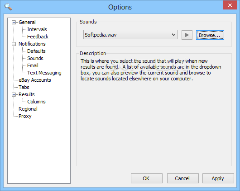
Task: Collapse the Notifications tree node
Action: (14, 44)
